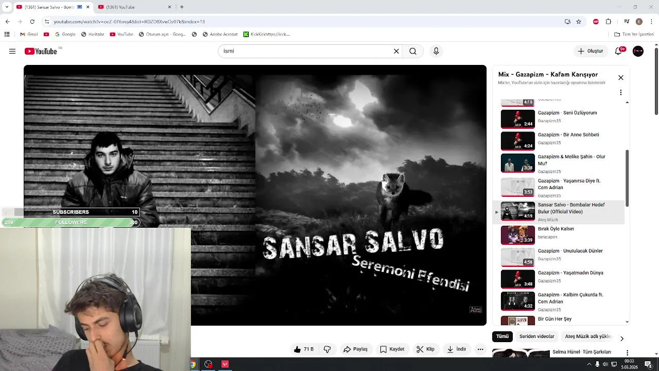This screenshot has width=659, height=371.
Task: Open more actions under the video
Action: point(480,349)
